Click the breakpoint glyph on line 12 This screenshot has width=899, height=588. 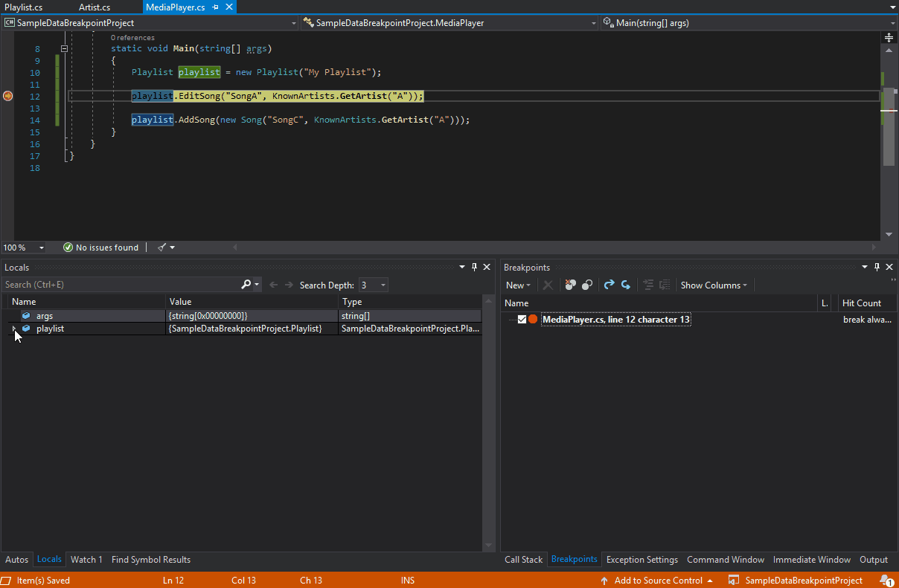(7, 96)
